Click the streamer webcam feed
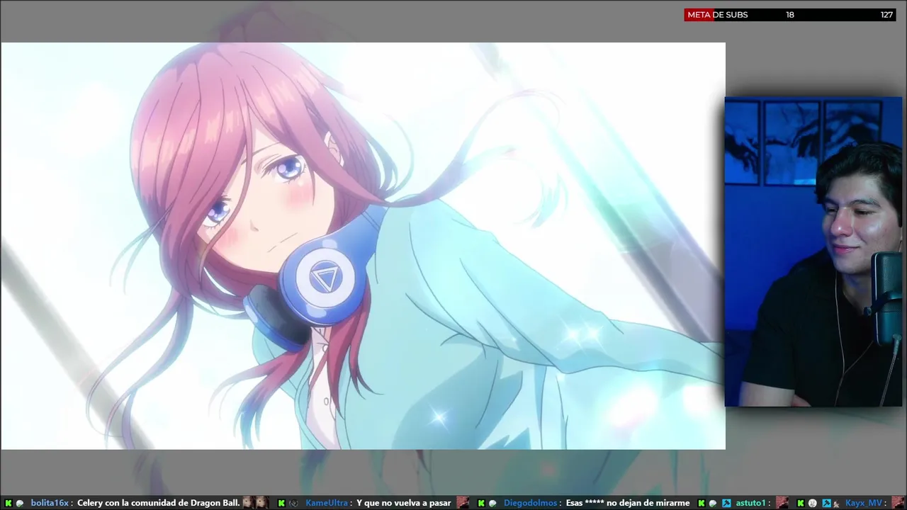 (x=813, y=252)
